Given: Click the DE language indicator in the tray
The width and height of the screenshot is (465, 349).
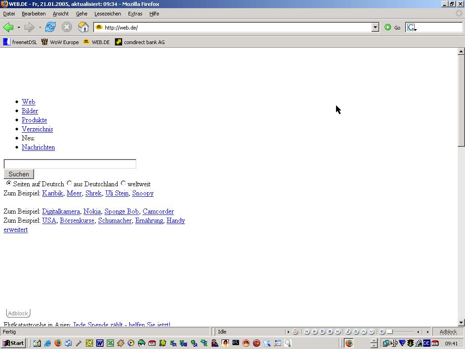Looking at the screenshot, I should (426, 344).
